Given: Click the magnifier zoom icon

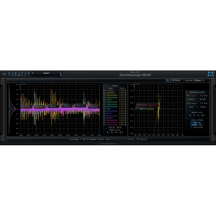Looking at the screenshot, I should pos(29,73).
